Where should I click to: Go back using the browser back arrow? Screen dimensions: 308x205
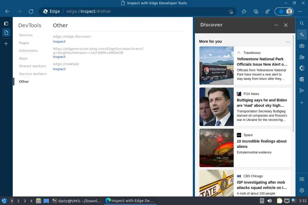pyautogui.click(x=7, y=11)
